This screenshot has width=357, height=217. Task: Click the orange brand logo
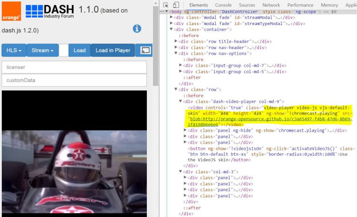coord(11,11)
